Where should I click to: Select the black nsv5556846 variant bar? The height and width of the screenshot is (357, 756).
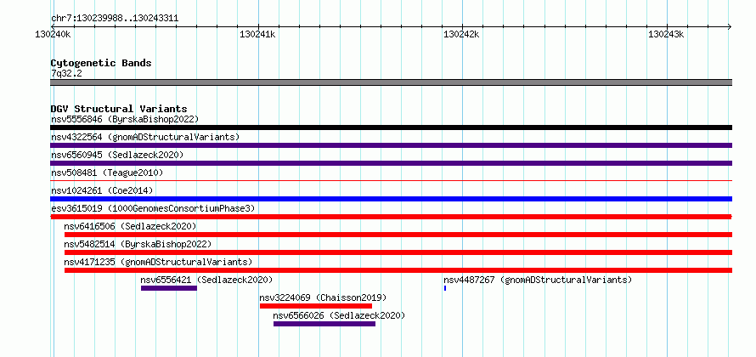[391, 127]
